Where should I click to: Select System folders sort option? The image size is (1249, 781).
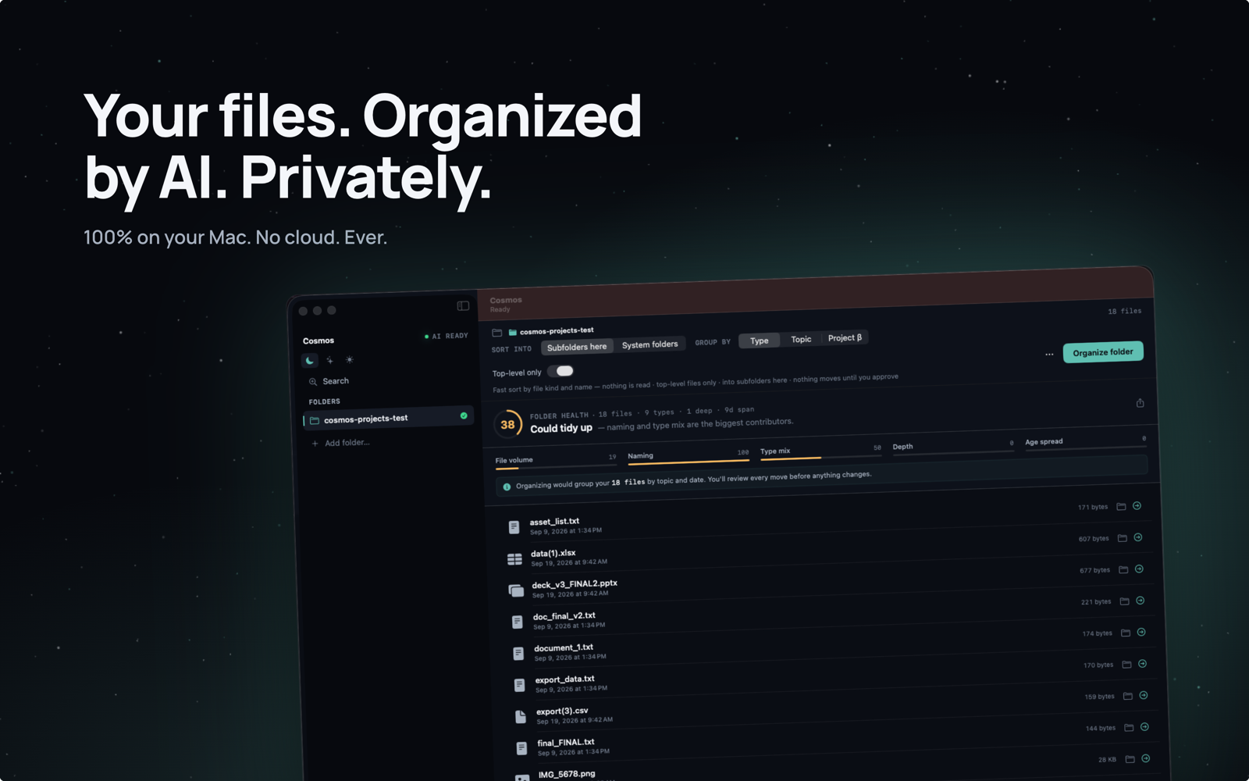click(649, 344)
